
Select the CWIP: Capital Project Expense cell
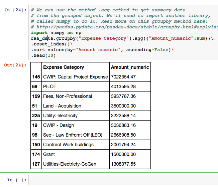pos(76,77)
